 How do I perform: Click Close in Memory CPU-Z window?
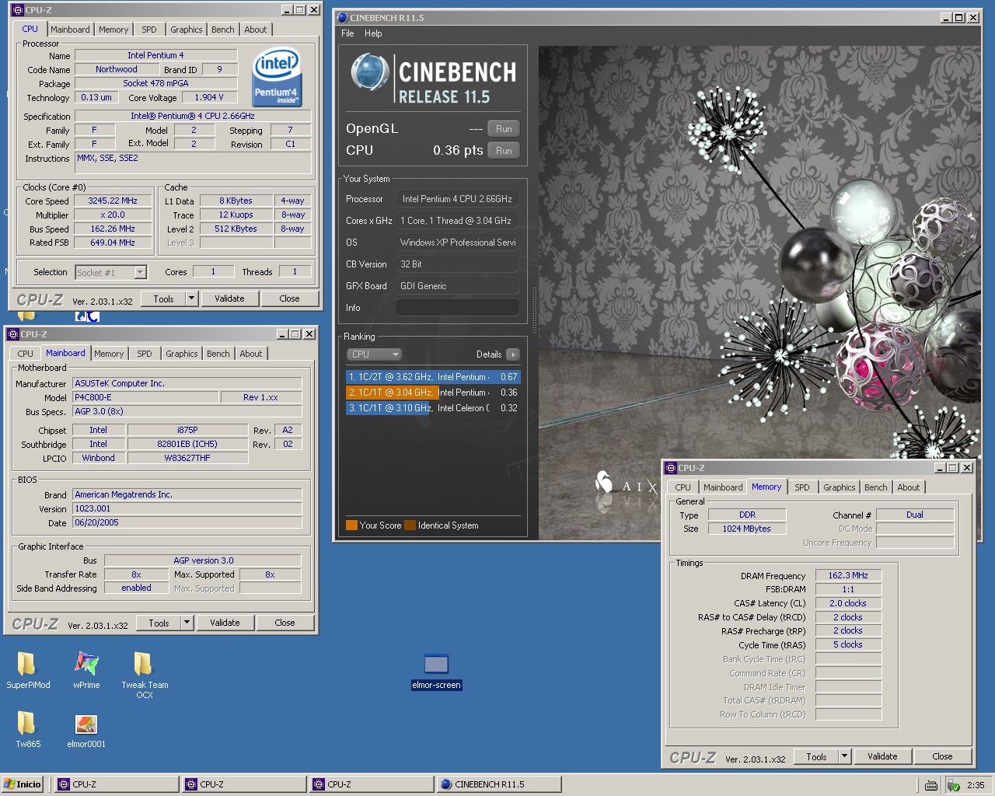pyautogui.click(x=942, y=756)
